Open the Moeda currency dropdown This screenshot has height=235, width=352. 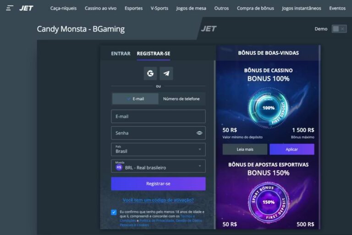[158, 166]
